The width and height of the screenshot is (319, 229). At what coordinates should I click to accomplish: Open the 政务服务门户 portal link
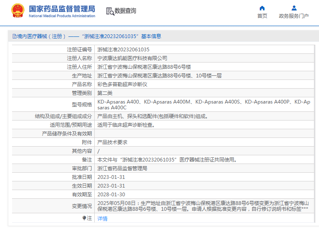click(294, 16)
